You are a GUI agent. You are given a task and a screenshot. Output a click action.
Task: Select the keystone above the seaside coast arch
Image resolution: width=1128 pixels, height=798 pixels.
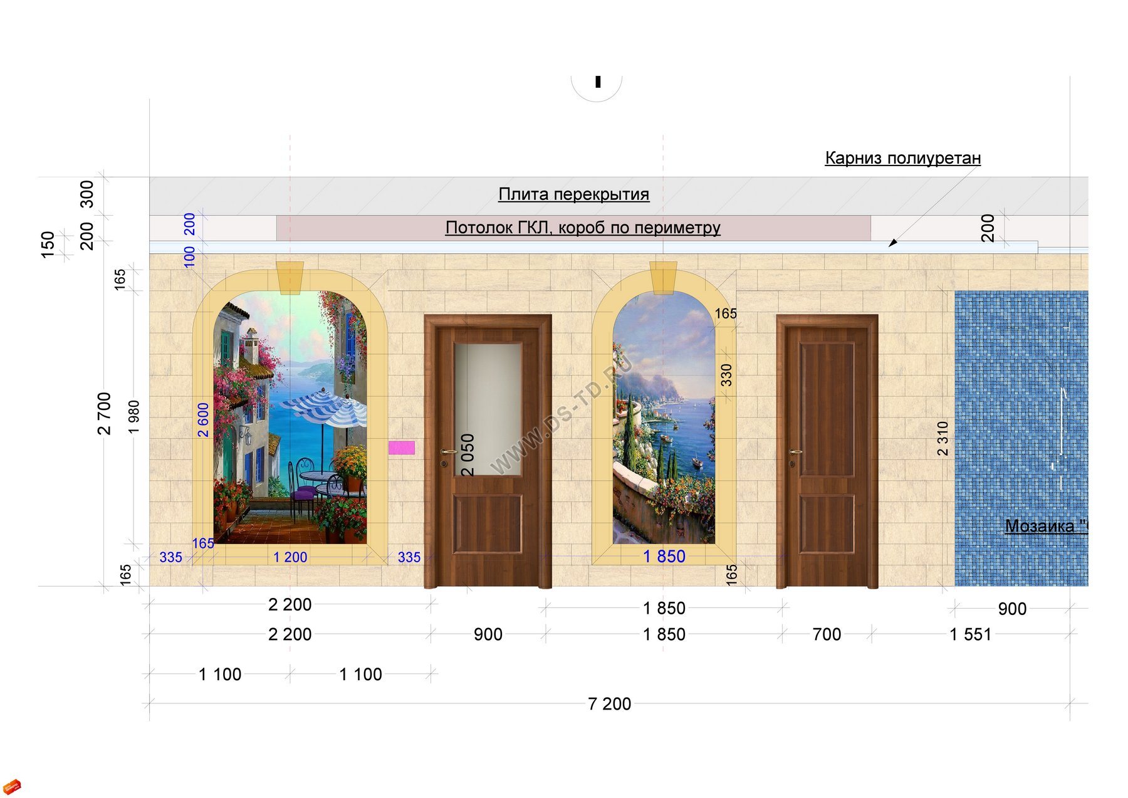click(x=663, y=278)
